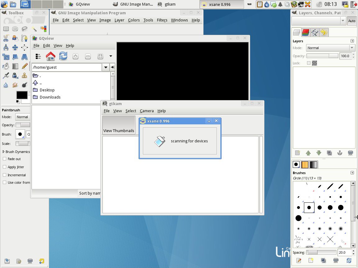Expand the Brush Dynamics section

pyautogui.click(x=3, y=152)
